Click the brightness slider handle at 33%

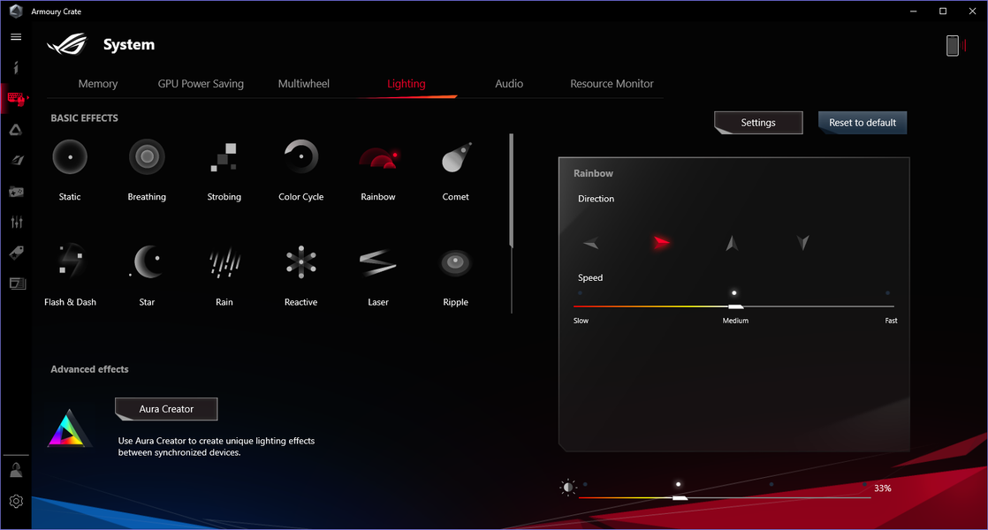(x=680, y=498)
